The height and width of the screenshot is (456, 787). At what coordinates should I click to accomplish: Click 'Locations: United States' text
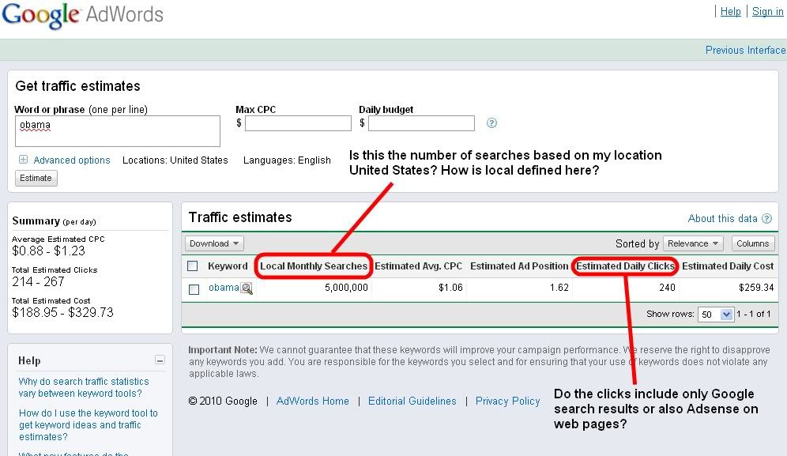(x=175, y=160)
